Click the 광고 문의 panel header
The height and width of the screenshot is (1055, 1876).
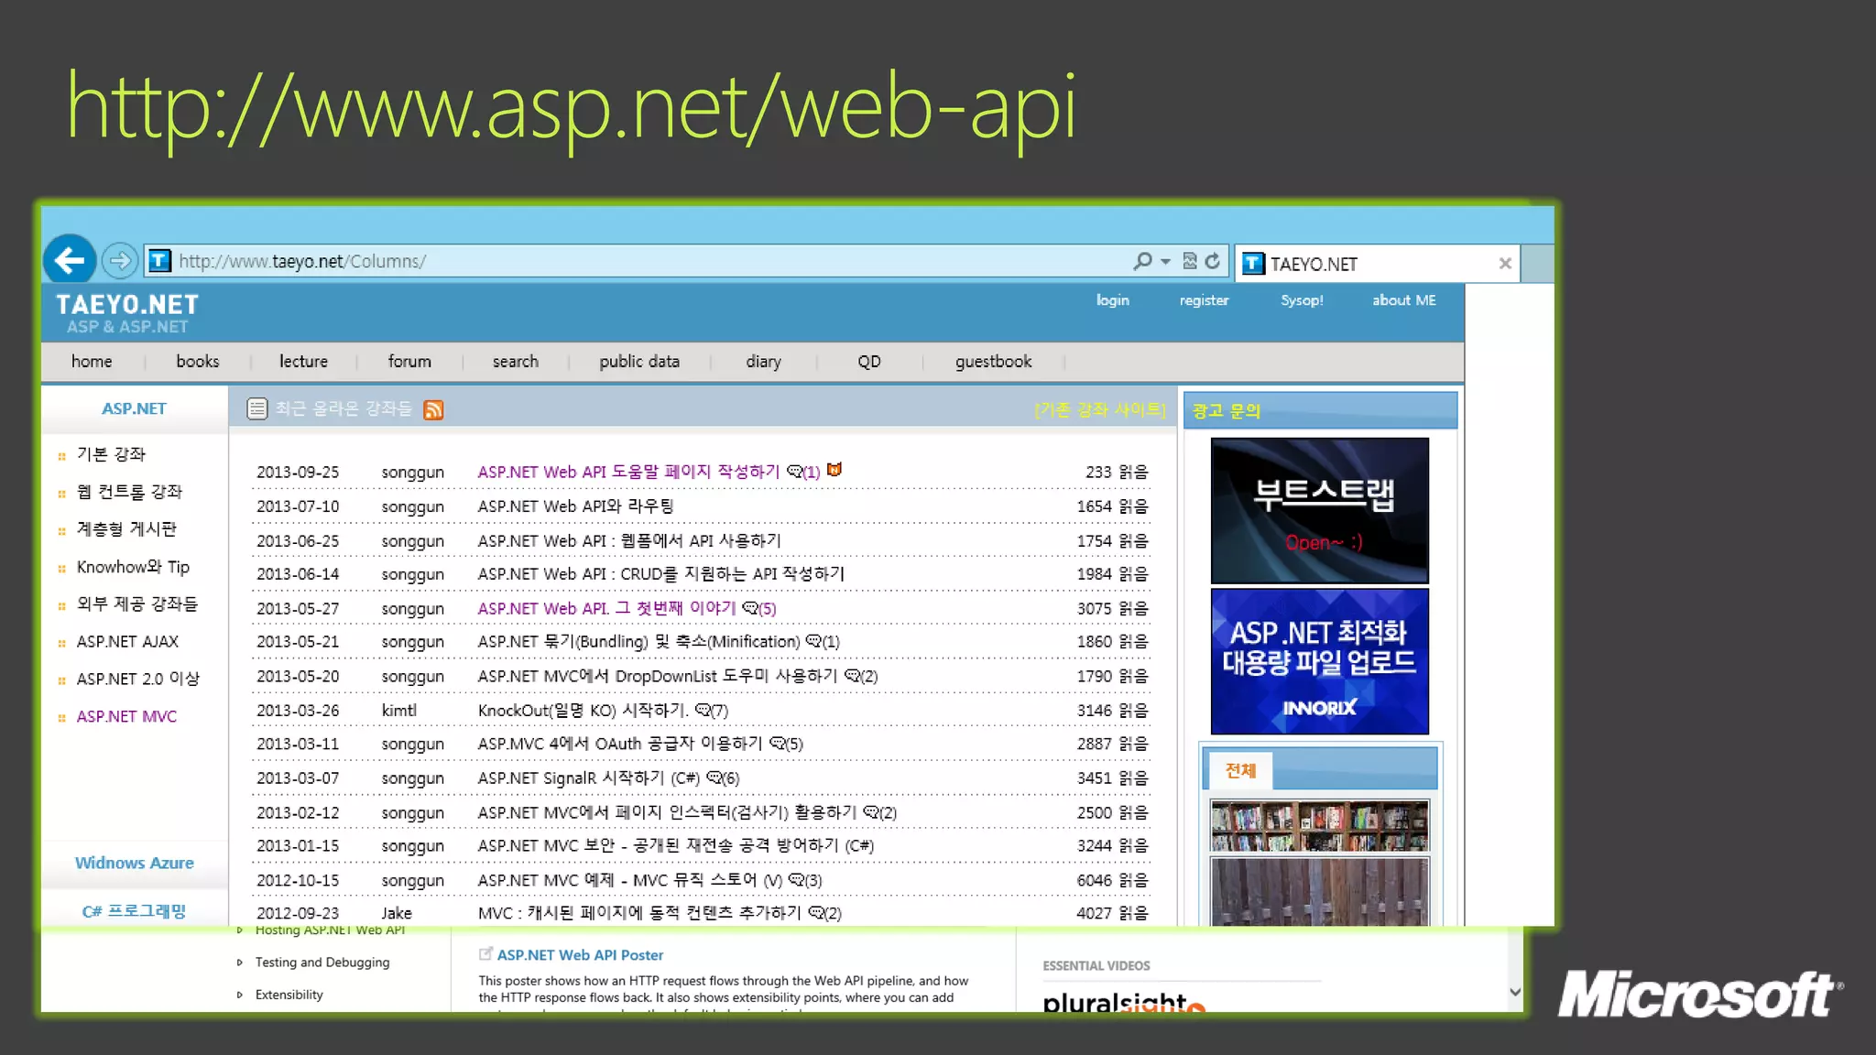coord(1320,410)
